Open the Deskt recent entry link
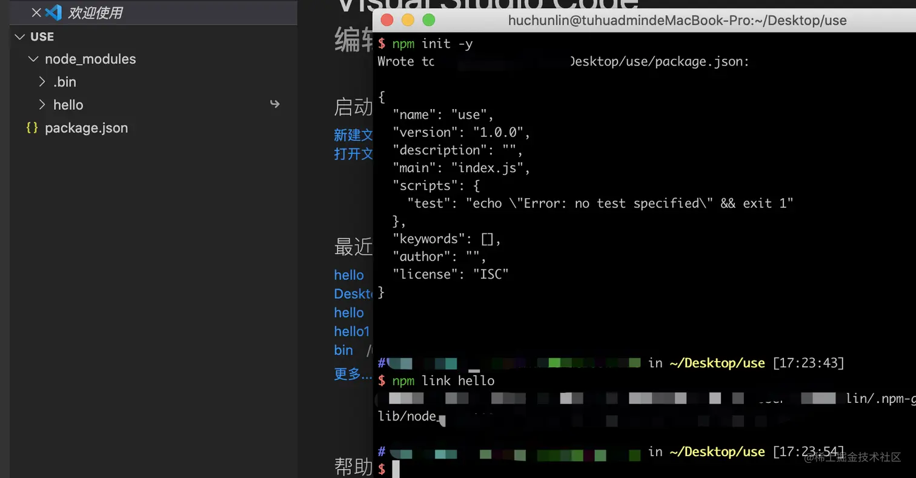 coord(353,294)
